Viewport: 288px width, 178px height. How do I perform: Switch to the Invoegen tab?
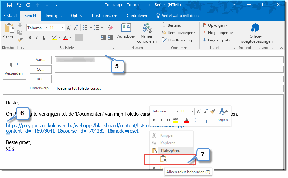(54, 16)
